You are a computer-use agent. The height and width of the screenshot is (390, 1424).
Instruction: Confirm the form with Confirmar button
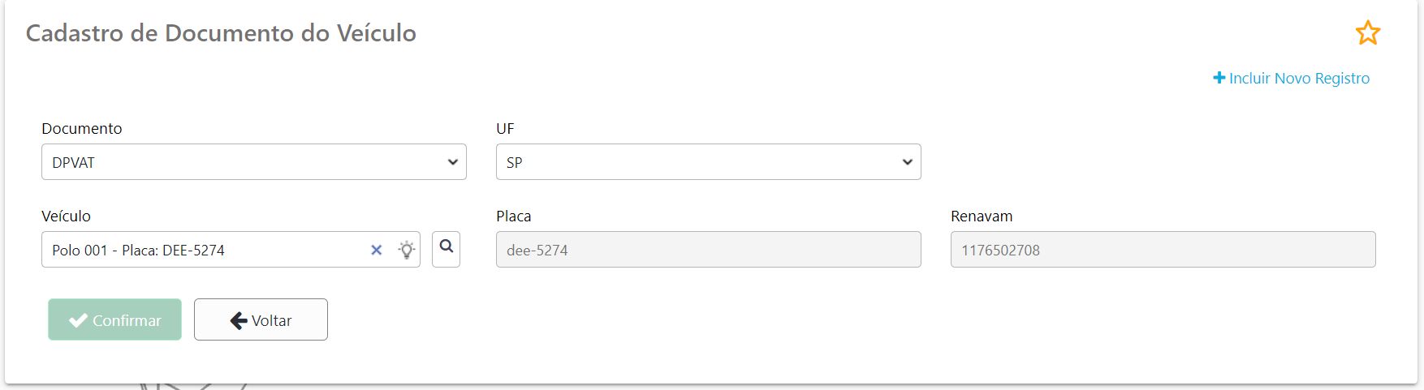click(114, 319)
